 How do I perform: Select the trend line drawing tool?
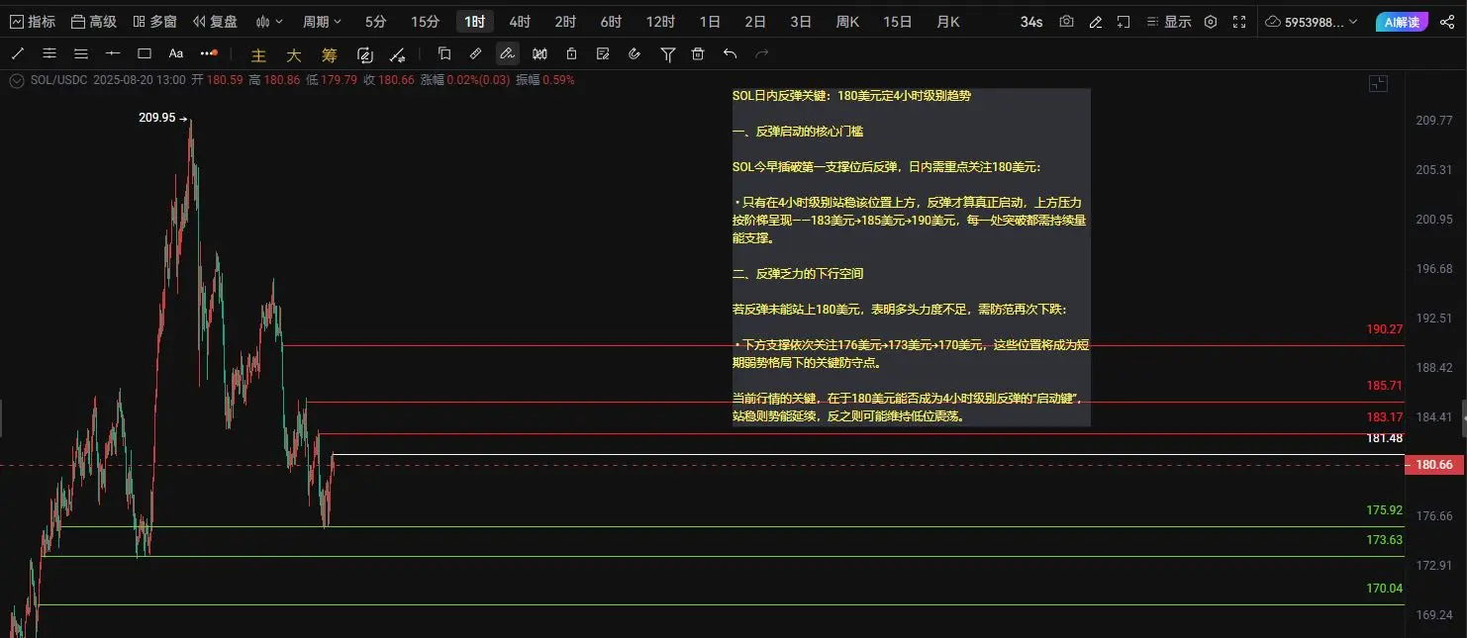pos(17,53)
